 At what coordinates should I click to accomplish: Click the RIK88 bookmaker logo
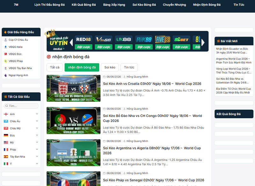click(144, 39)
